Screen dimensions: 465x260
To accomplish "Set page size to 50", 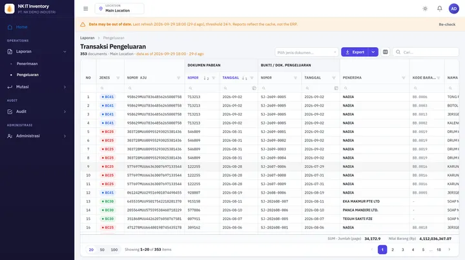I will 102,250.
